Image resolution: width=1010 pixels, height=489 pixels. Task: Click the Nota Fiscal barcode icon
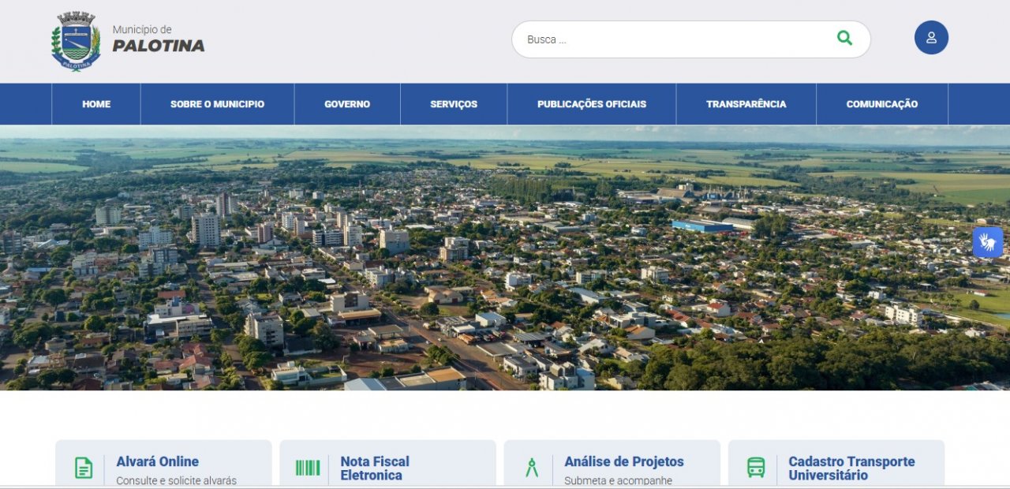308,468
